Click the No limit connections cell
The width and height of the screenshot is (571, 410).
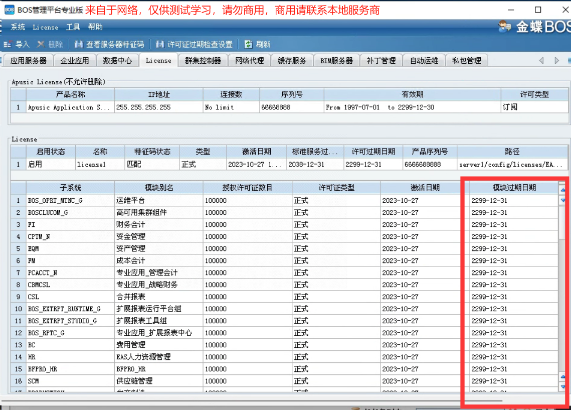231,107
